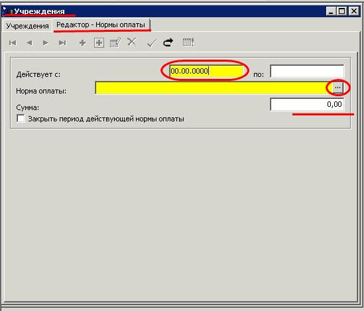This screenshot has height=311, width=364.
Task: Select the Редактор - Нормы оплаты tab
Action: (x=101, y=25)
